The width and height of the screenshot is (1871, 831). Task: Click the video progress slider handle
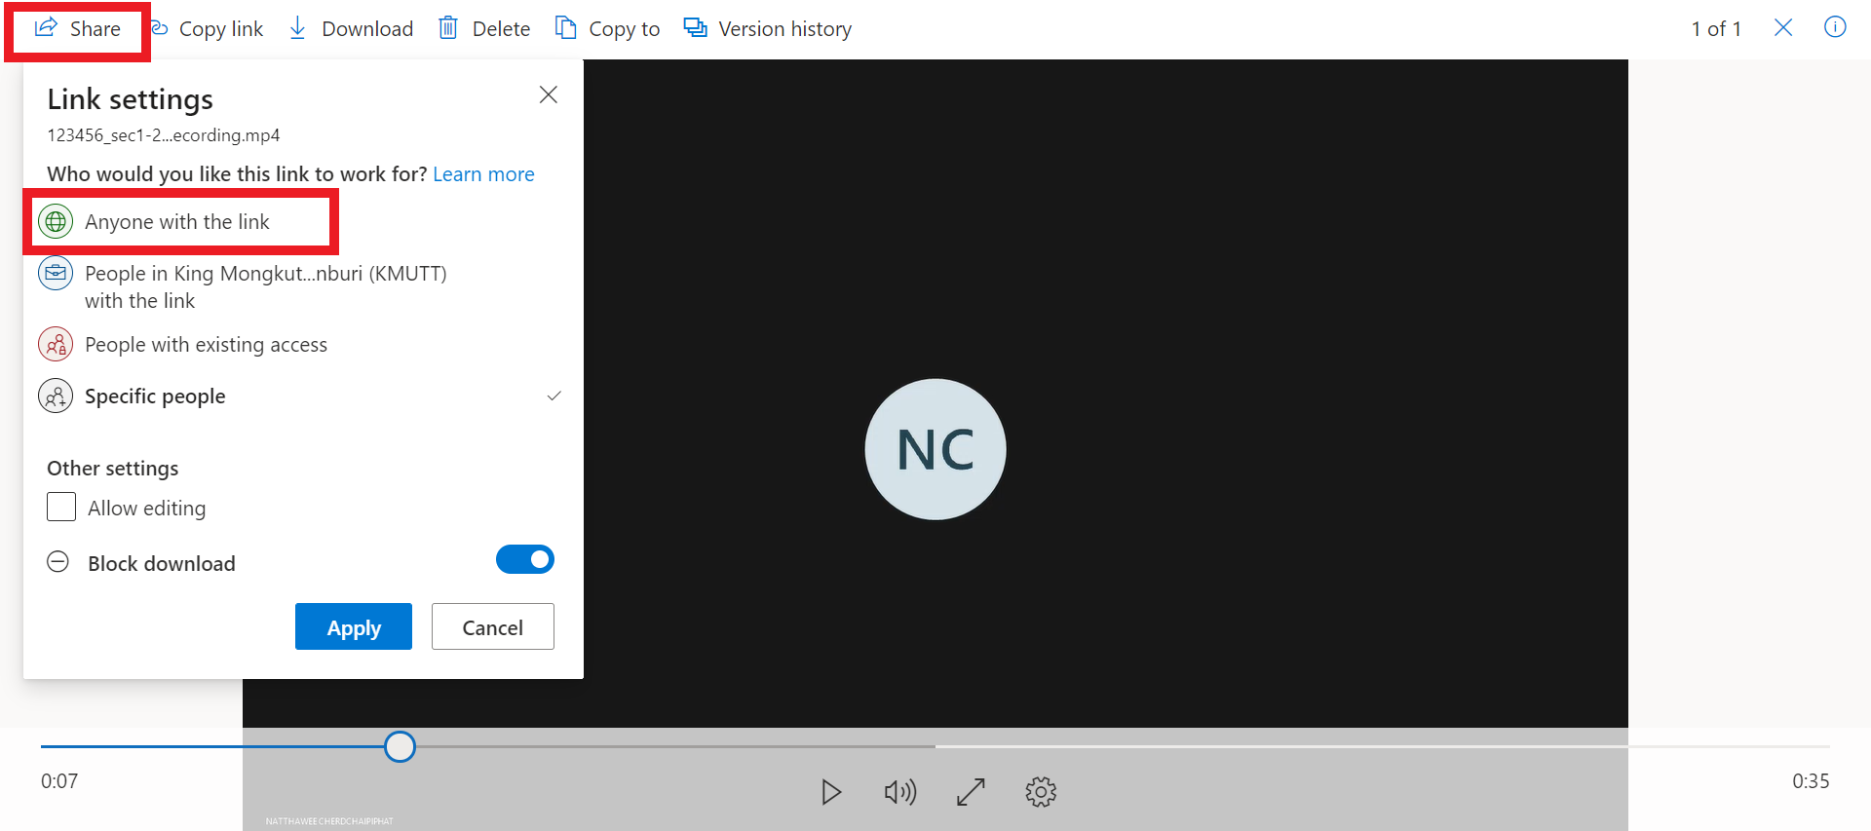pyautogui.click(x=400, y=746)
